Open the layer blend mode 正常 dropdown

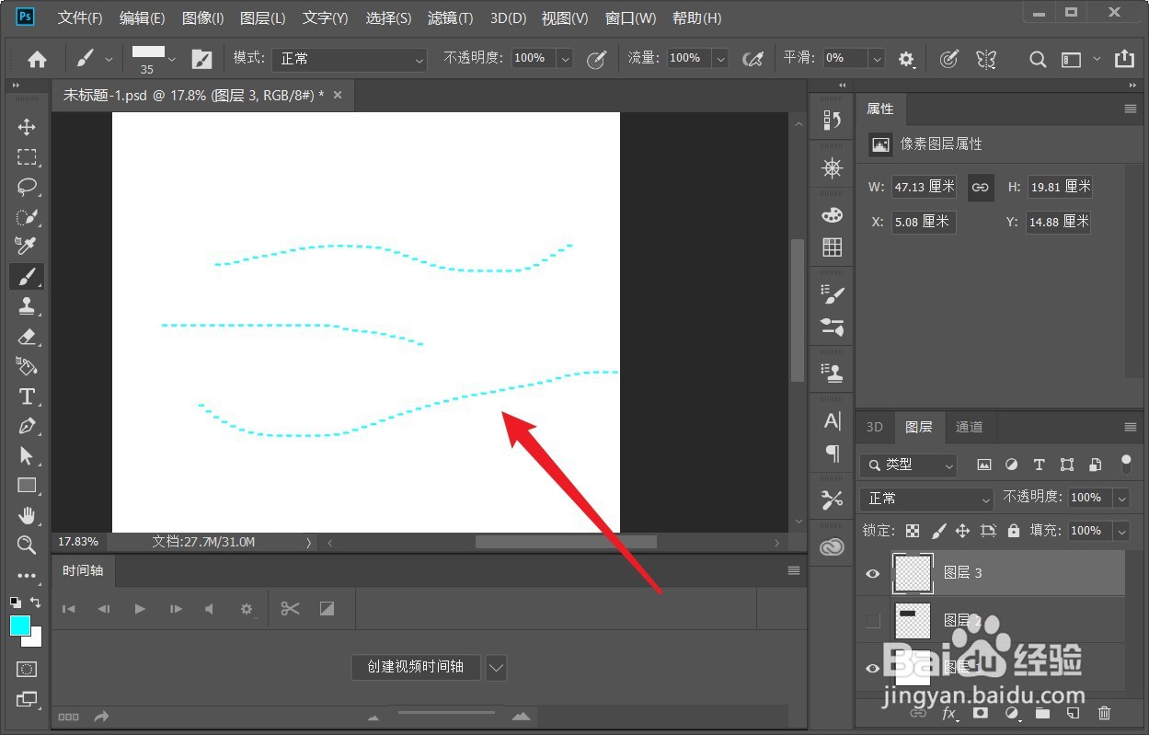click(926, 499)
